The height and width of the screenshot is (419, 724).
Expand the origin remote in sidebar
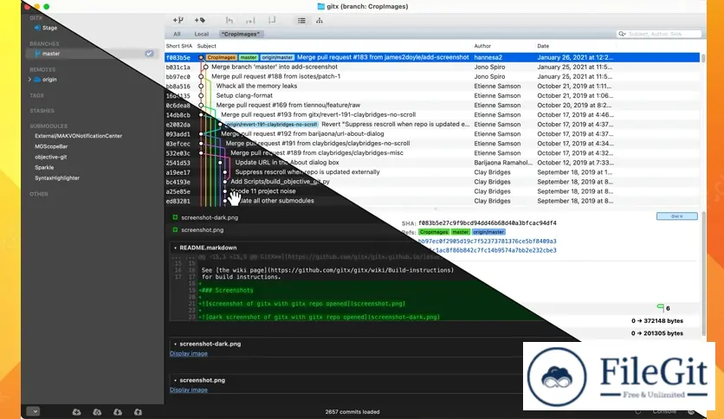tap(30, 80)
